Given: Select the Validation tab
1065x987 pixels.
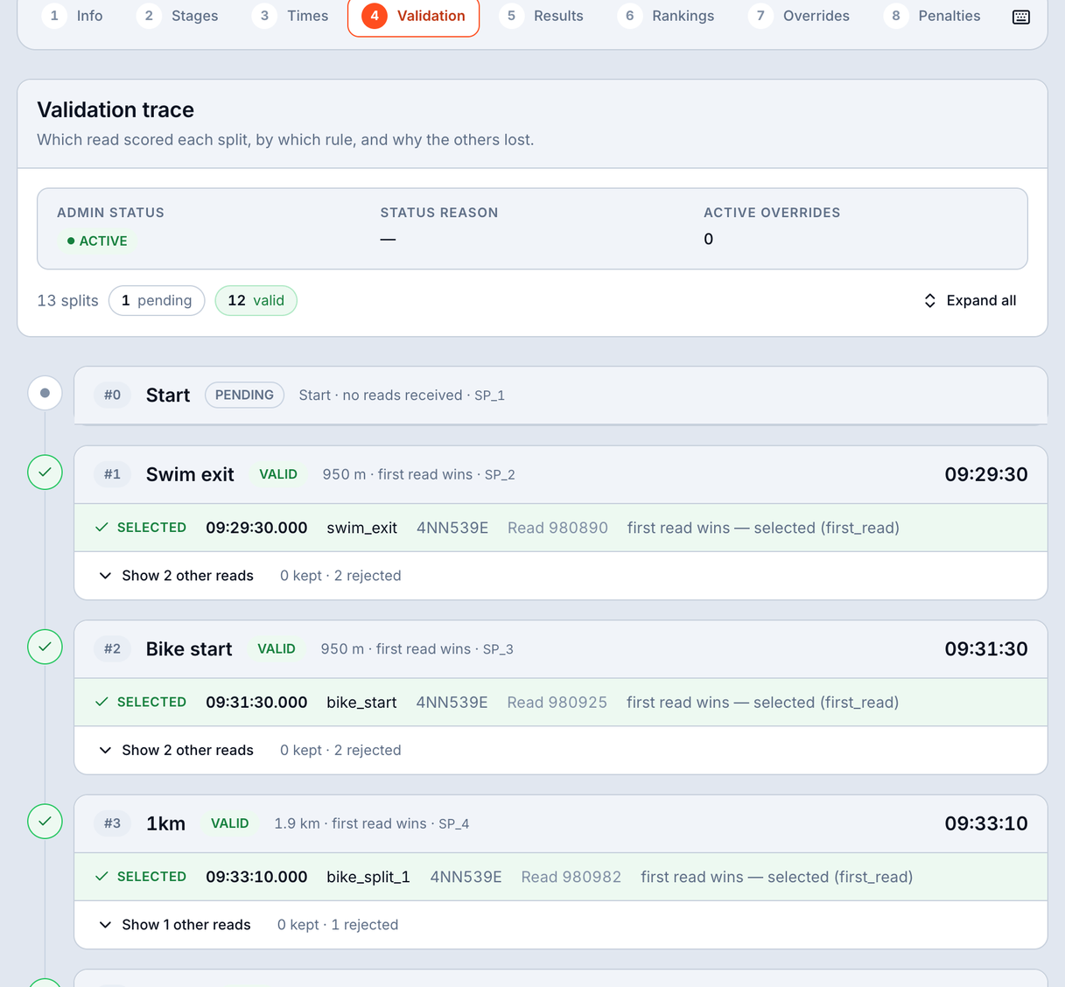Looking at the screenshot, I should tap(414, 16).
